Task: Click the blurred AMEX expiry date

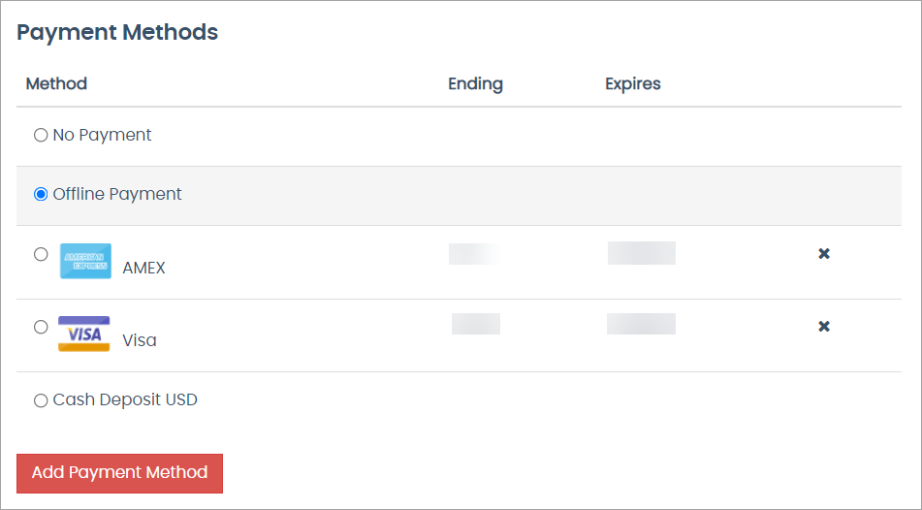Action: pyautogui.click(x=642, y=253)
